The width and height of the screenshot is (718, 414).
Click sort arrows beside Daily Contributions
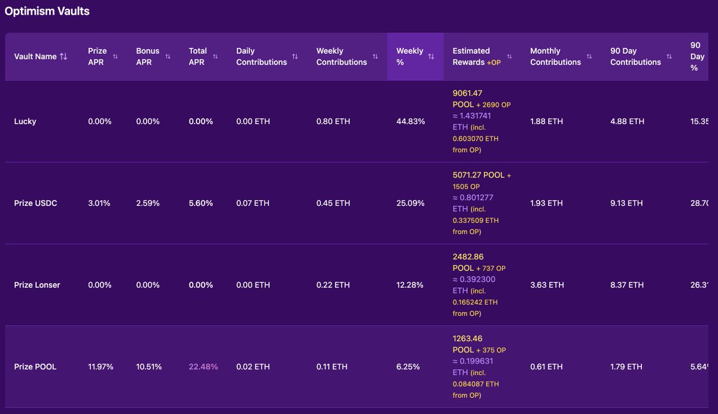(295, 57)
